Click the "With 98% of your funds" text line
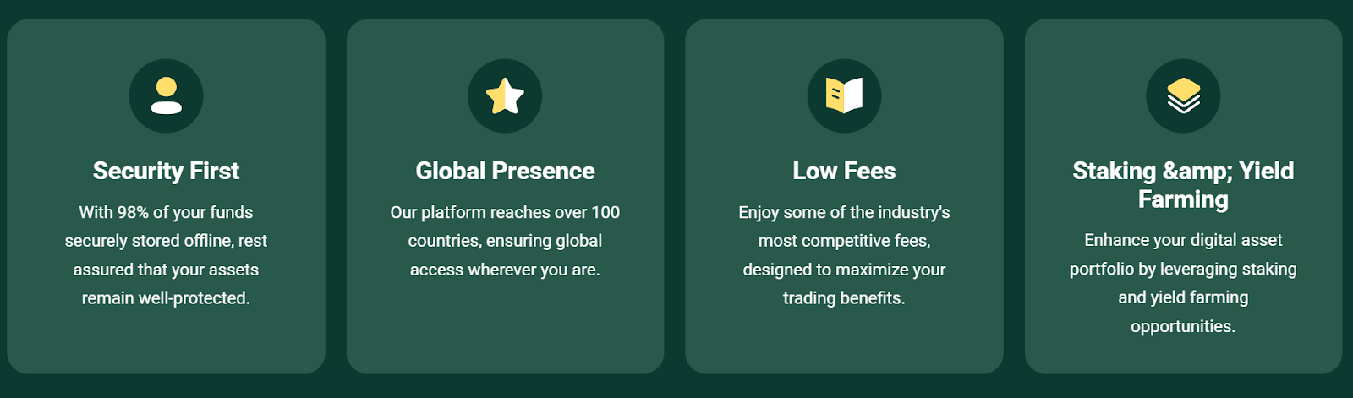This screenshot has width=1353, height=398. pos(166,212)
